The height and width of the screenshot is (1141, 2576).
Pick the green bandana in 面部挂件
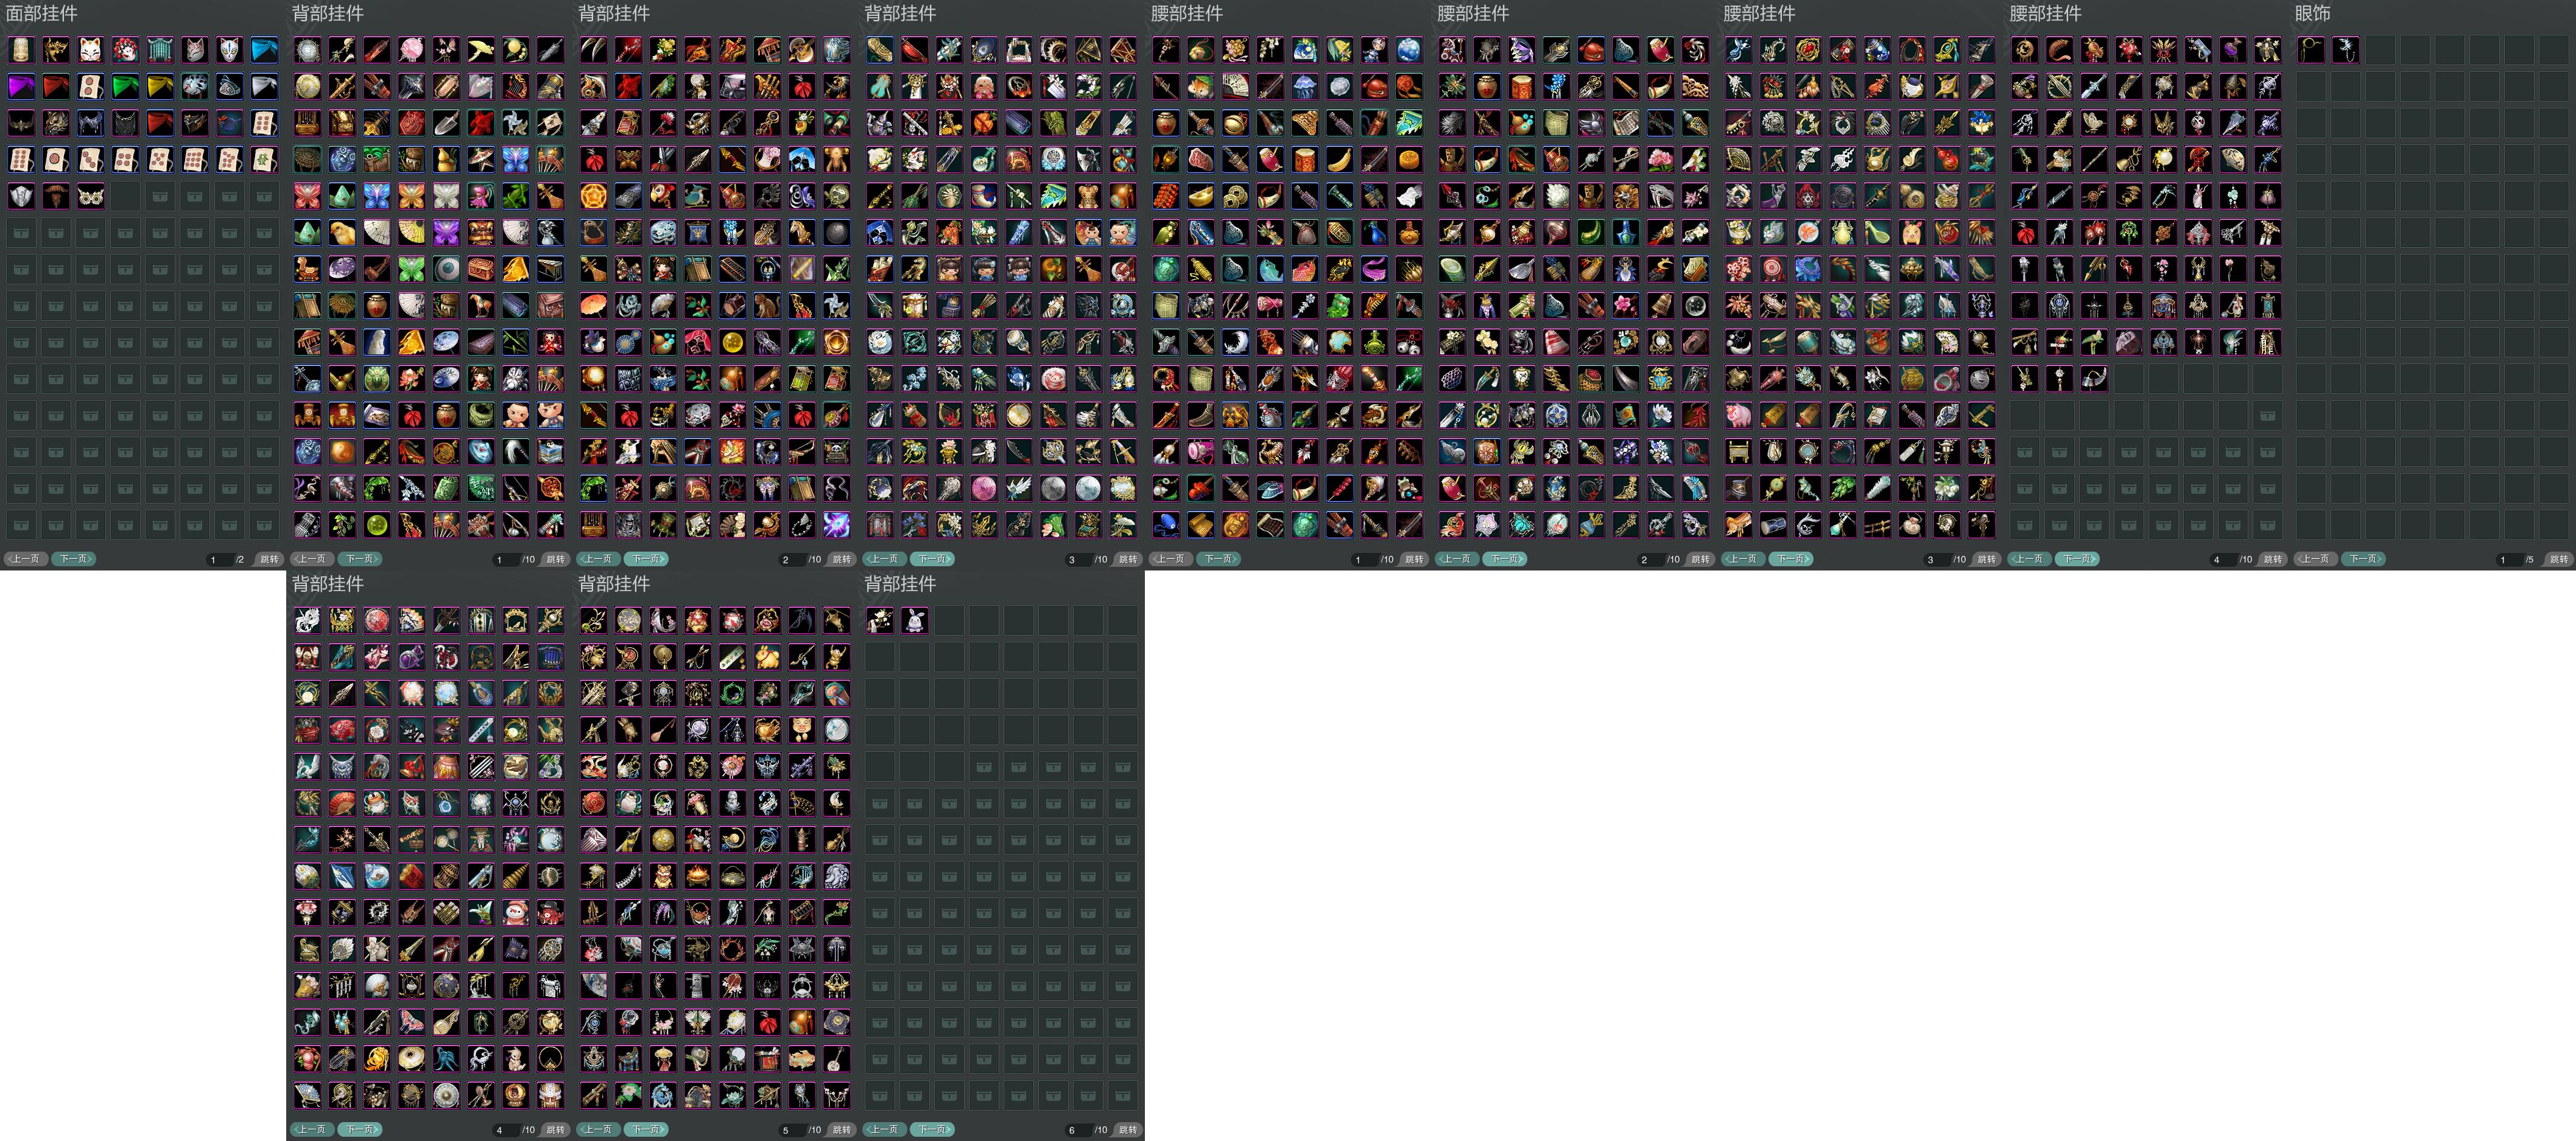pos(125,87)
